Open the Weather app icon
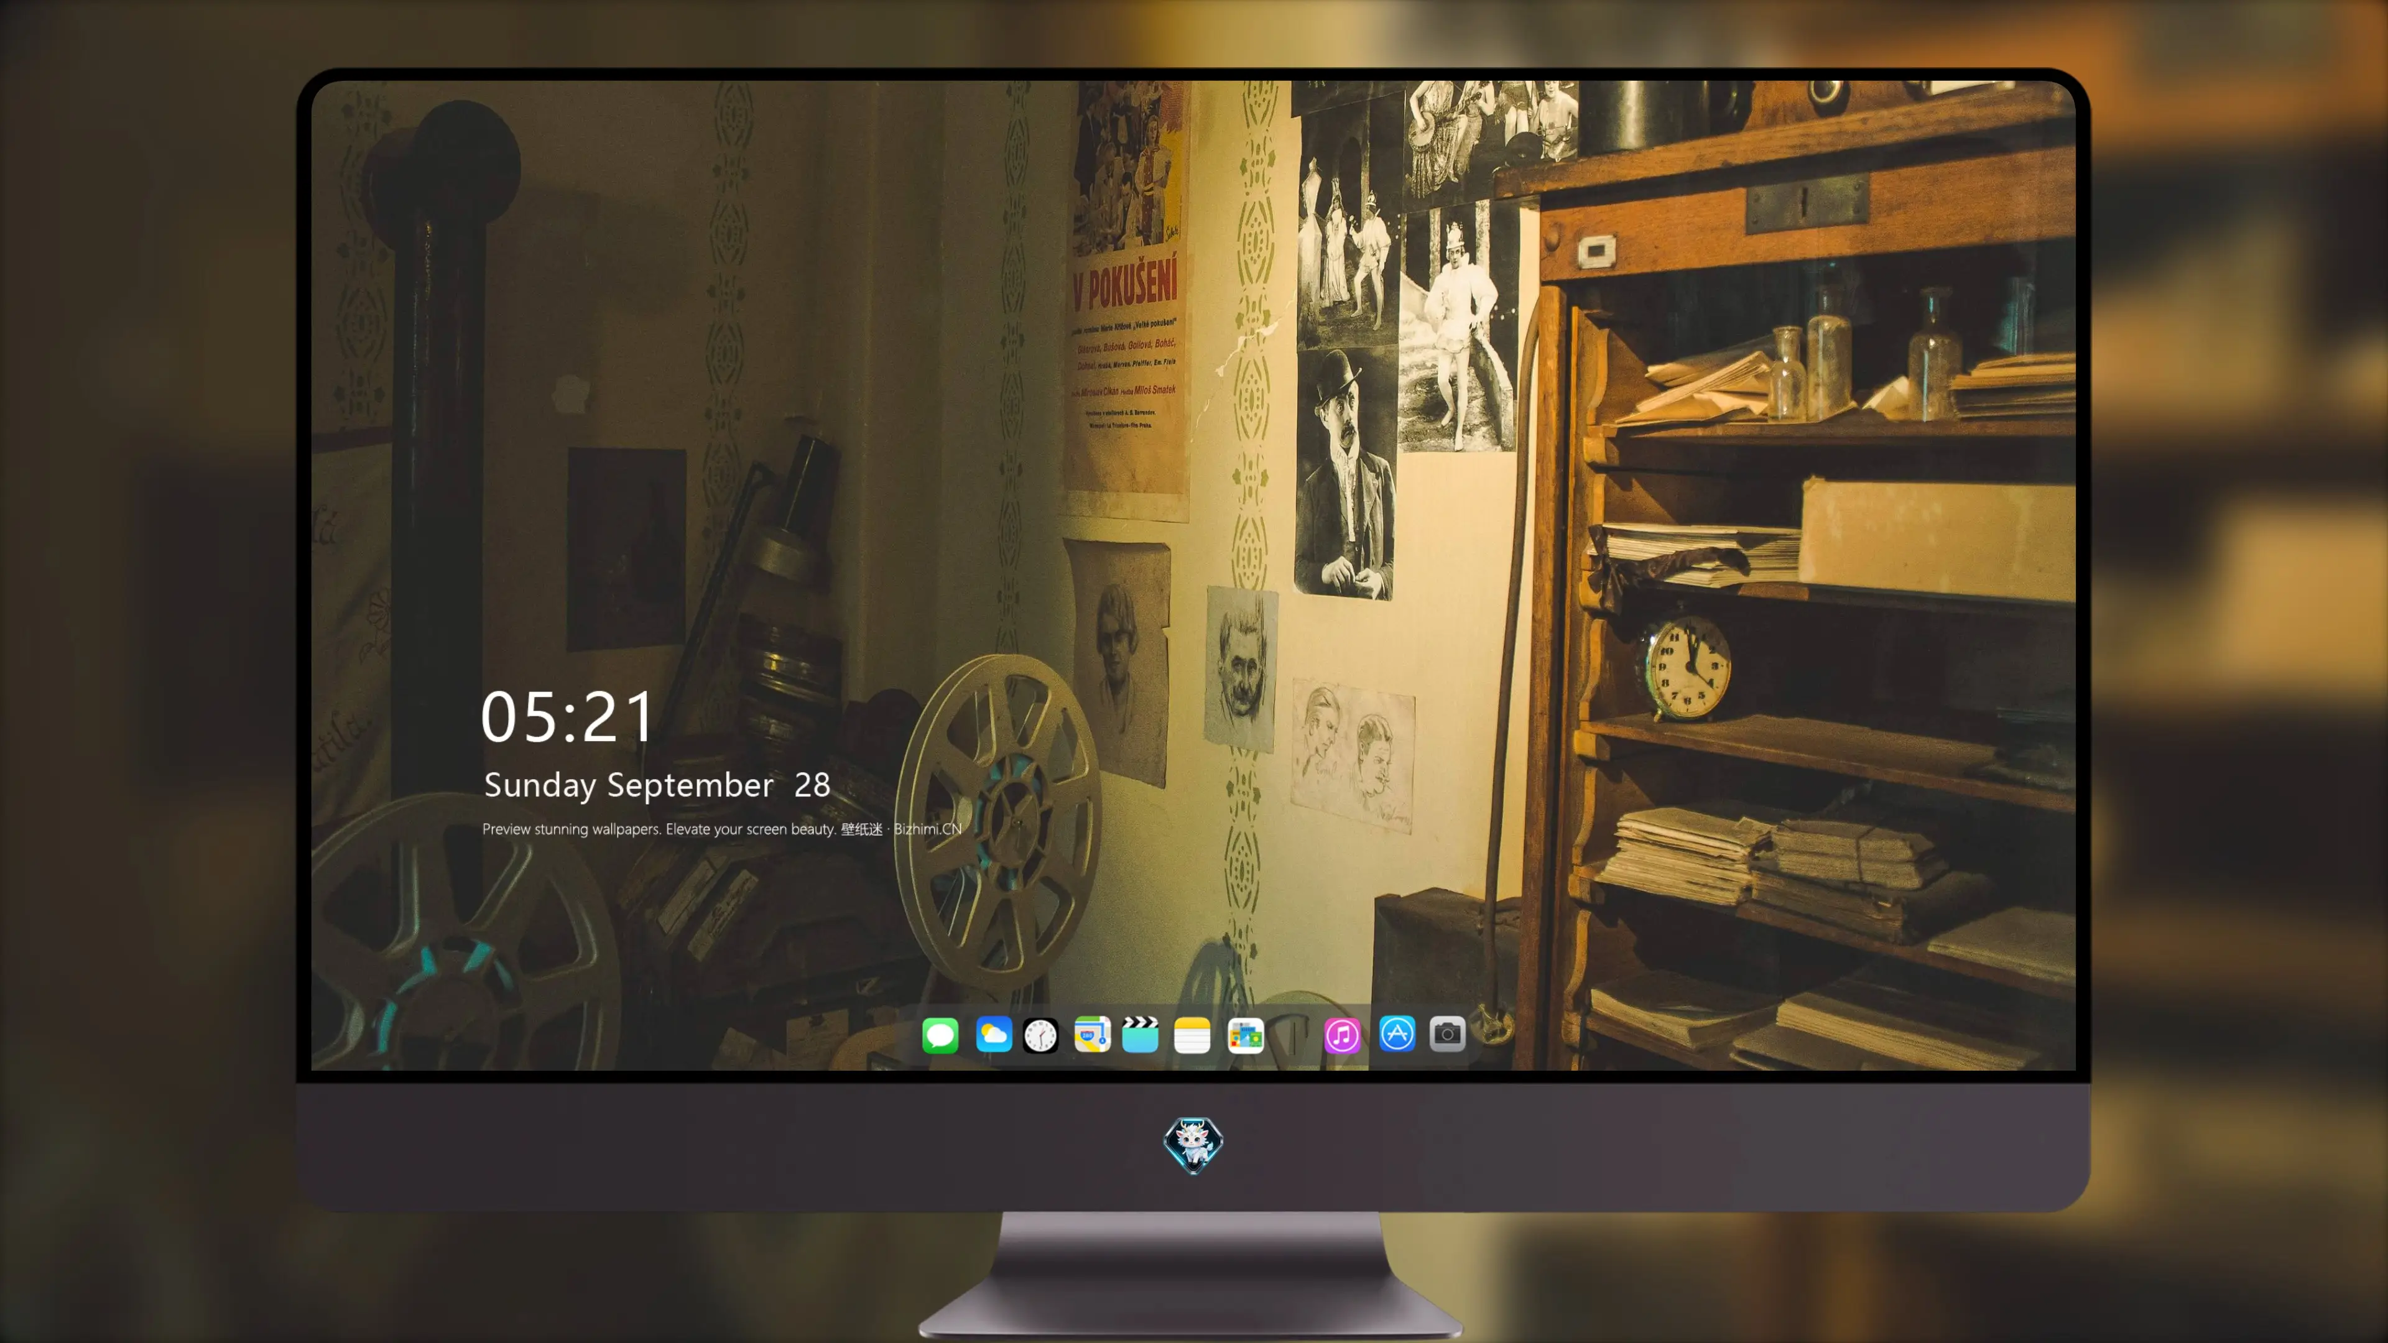The width and height of the screenshot is (2388, 1343). point(994,1035)
